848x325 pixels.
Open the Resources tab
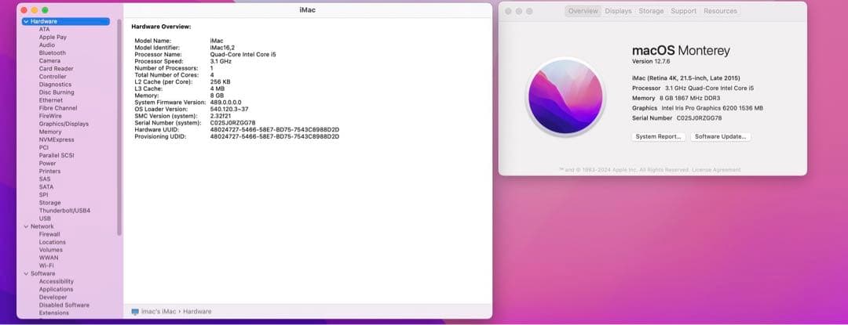[x=720, y=11]
